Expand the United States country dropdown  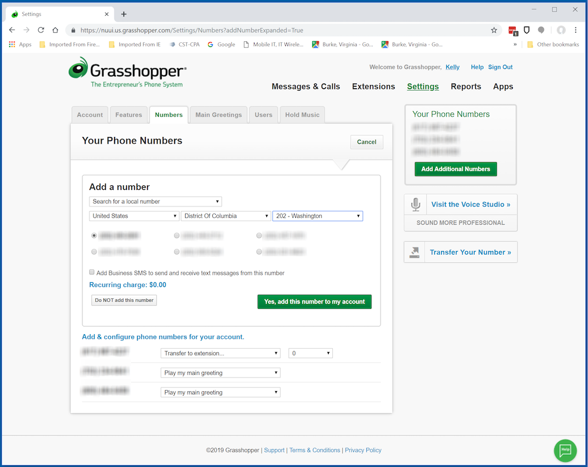134,216
